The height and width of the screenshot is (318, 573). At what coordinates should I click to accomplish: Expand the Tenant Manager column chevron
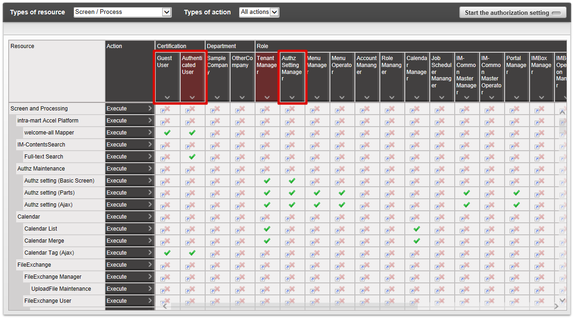pos(267,98)
